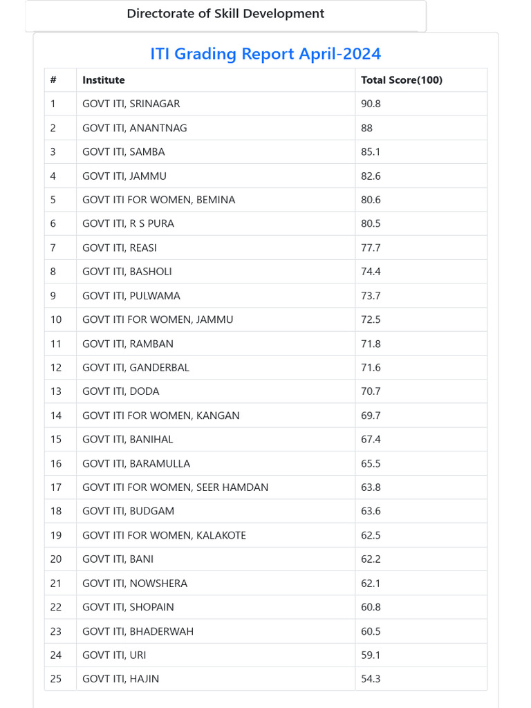The height and width of the screenshot is (708, 531).
Task: Select the ITI Grading Report April-2024 title
Action: point(265,54)
